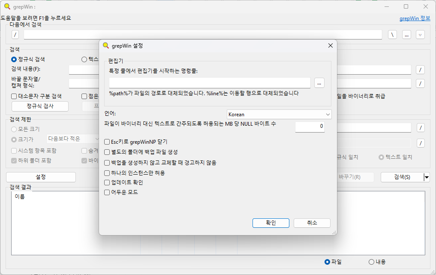Maximize the grepWin main window

[x=406, y=6]
